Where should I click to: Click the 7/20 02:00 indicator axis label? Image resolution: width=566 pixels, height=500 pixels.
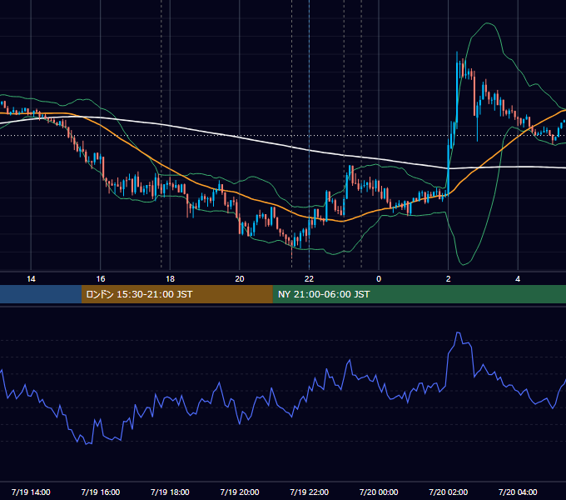pyautogui.click(x=449, y=492)
